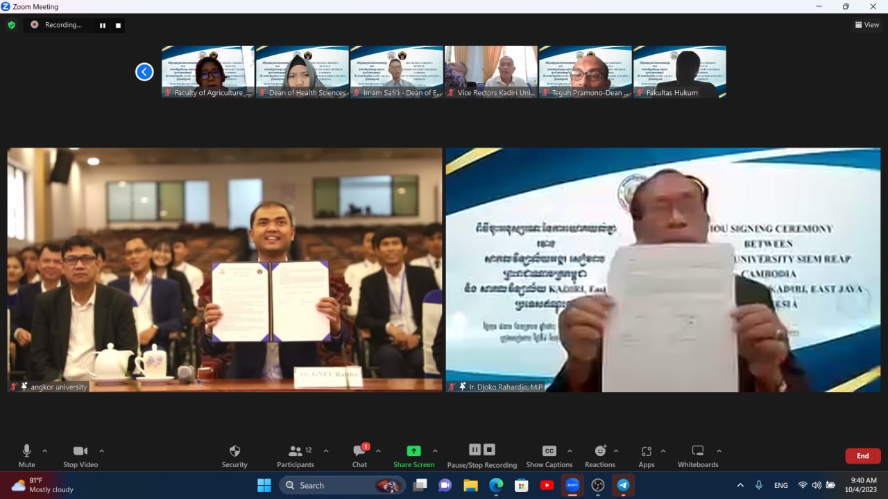888x499 pixels.
Task: Click the red End meeting button
Action: point(862,456)
